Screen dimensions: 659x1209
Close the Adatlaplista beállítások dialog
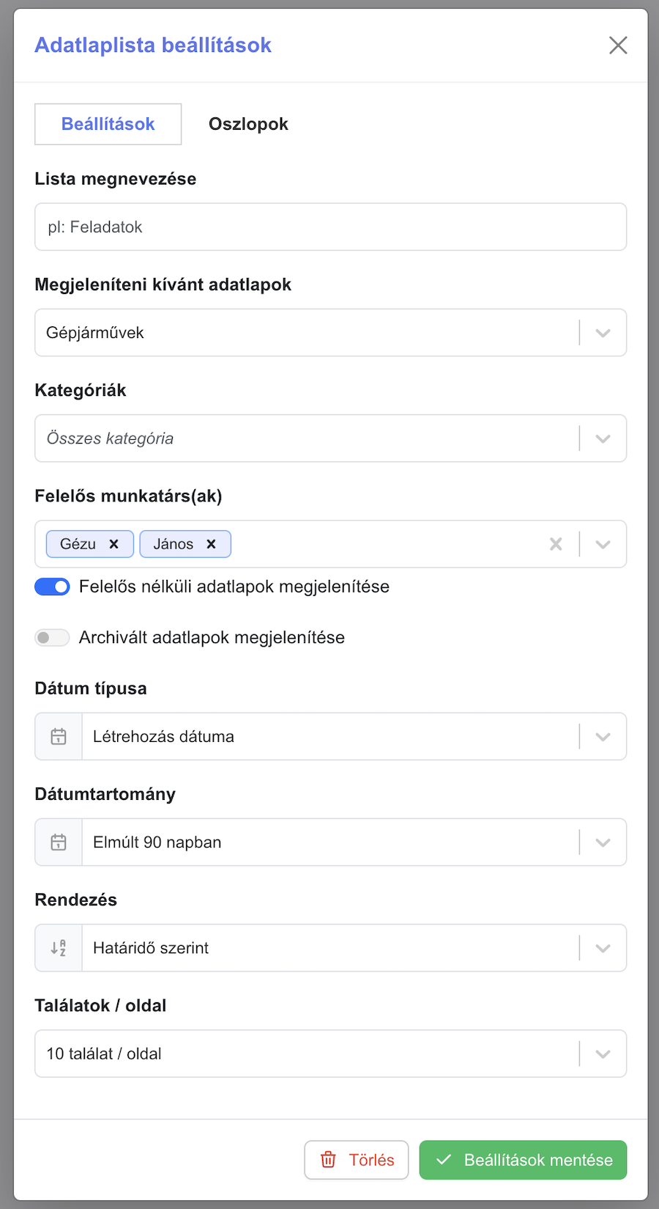click(x=618, y=45)
